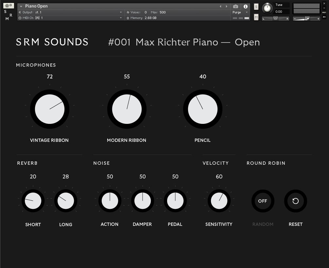Solo the instrument with the S button

pyautogui.click(x=256, y=7)
